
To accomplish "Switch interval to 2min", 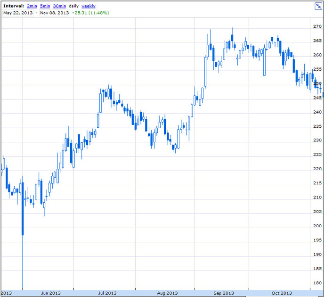I will click(32, 6).
